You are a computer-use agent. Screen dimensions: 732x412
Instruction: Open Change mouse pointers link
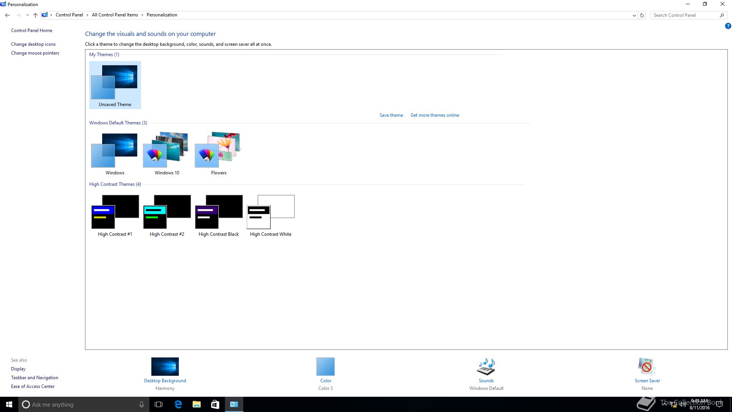(x=35, y=53)
